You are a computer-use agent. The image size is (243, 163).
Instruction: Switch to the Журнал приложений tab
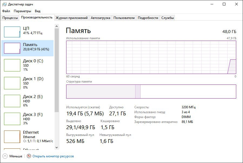point(72,18)
